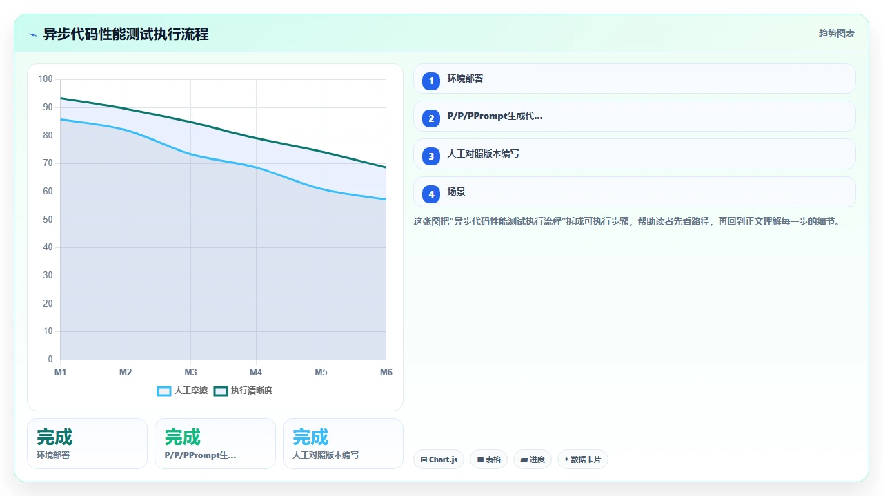This screenshot has width=883, height=496.
Task: Click the number 4 badge for 场景
Action: [431, 194]
